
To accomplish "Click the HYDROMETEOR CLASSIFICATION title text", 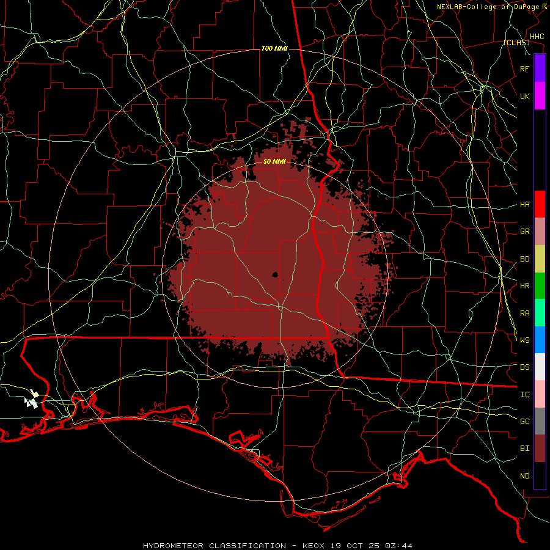I will (x=215, y=546).
